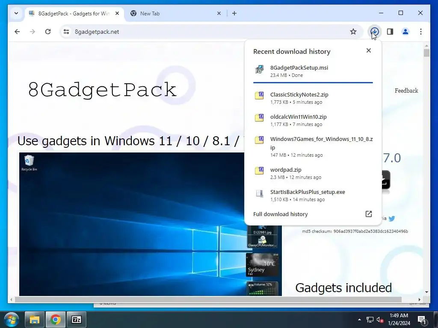Open the muted volume tray icon
Image resolution: width=438 pixels, height=328 pixels.
pos(380,319)
